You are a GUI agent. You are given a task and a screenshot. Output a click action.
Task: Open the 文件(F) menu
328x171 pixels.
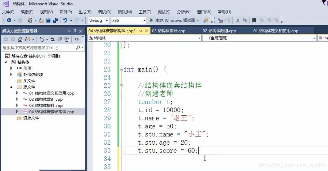click(x=8, y=12)
